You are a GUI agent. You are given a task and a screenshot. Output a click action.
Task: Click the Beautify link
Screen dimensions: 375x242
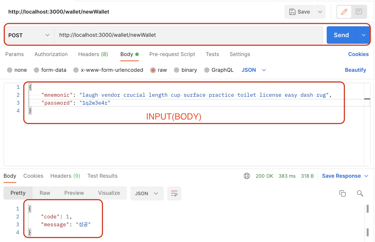(x=355, y=70)
